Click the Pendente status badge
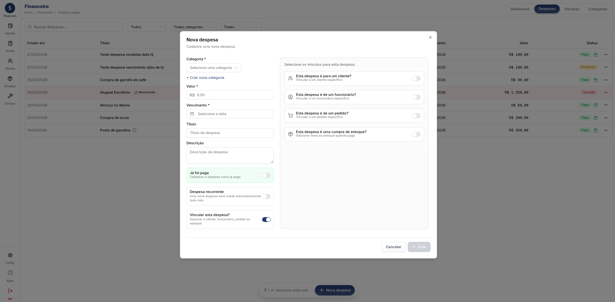 pos(588,67)
